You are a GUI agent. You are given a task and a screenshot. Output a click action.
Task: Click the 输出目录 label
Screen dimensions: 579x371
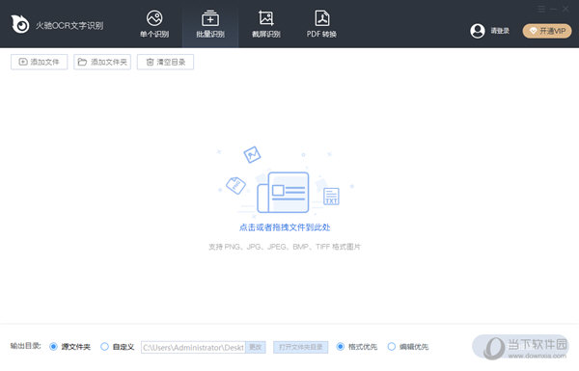point(25,346)
